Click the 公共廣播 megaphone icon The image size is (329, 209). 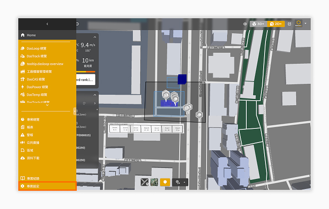22,143
